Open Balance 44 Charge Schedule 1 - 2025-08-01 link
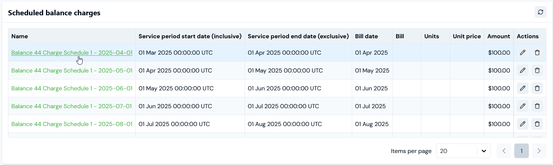 click(x=72, y=124)
